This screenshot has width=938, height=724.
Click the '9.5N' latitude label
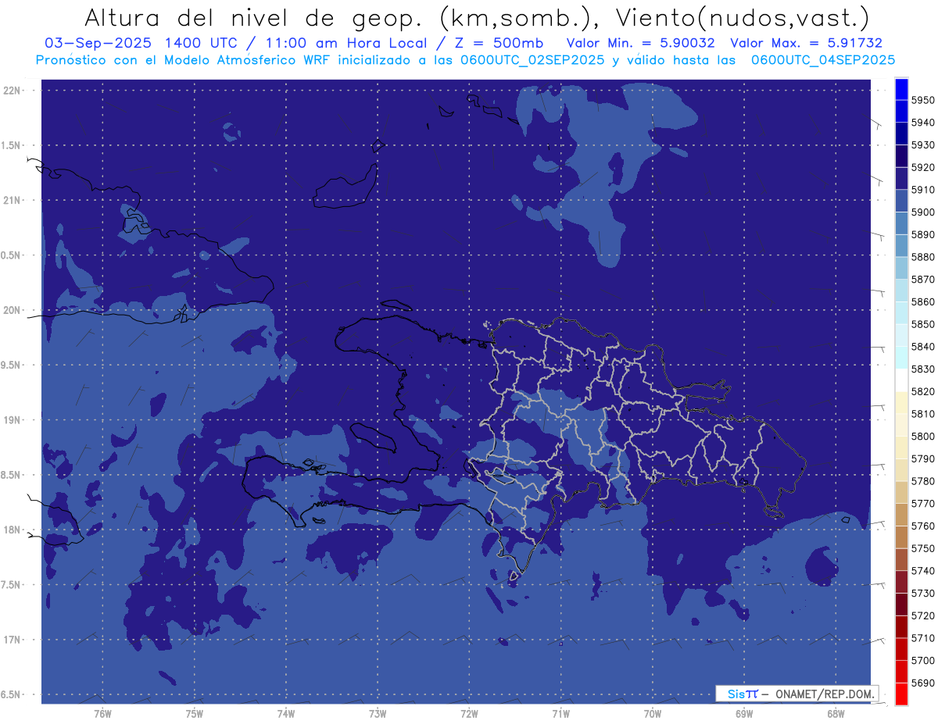[12, 366]
